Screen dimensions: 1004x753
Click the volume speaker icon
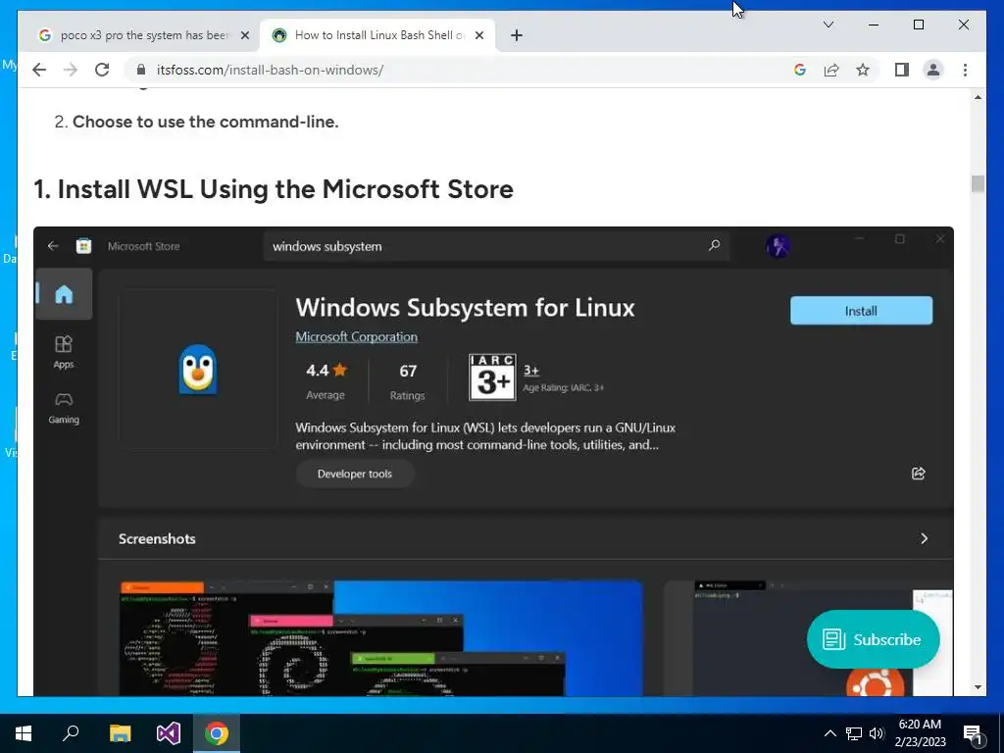877,733
